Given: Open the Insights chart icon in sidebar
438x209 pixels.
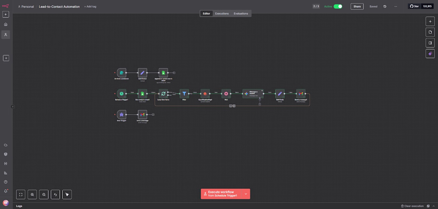Looking at the screenshot, I should pos(6,173).
